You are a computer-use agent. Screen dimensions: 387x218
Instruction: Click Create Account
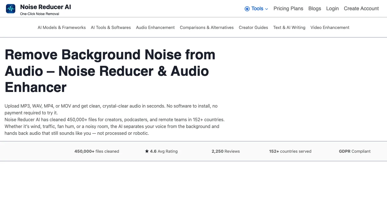(x=361, y=9)
